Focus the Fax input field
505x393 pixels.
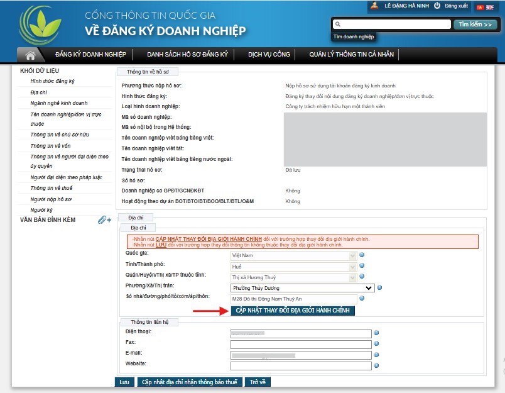301,343
